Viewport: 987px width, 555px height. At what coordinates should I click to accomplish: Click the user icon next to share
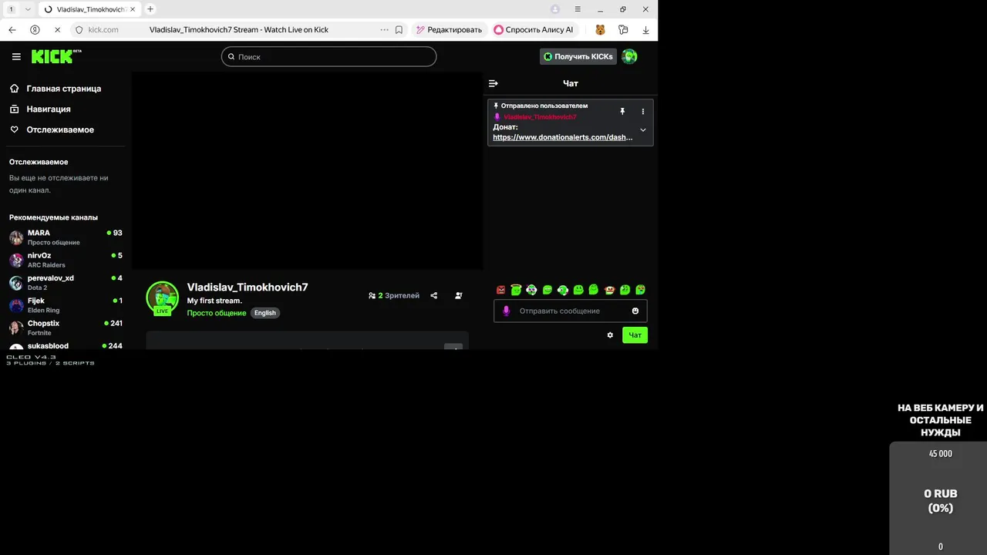tap(459, 295)
